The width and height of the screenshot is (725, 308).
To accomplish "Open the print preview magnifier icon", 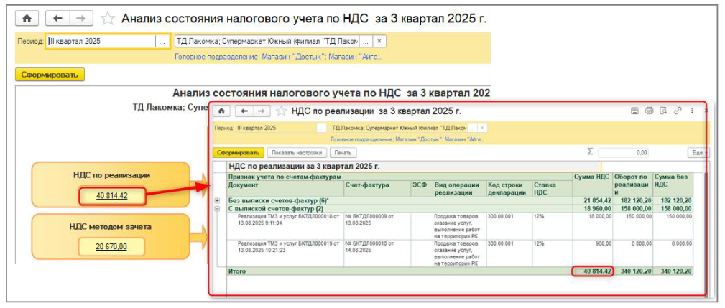I will point(663,111).
